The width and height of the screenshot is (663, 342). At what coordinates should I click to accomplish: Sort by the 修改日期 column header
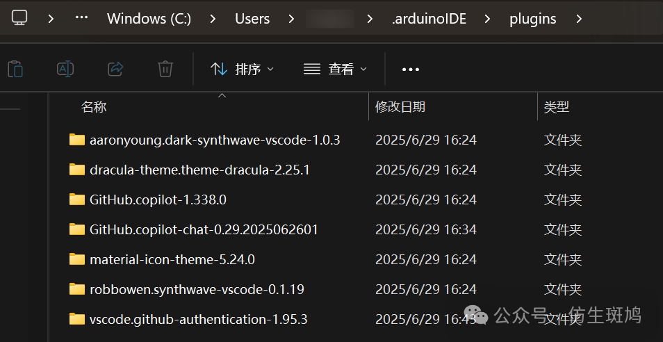[400, 107]
